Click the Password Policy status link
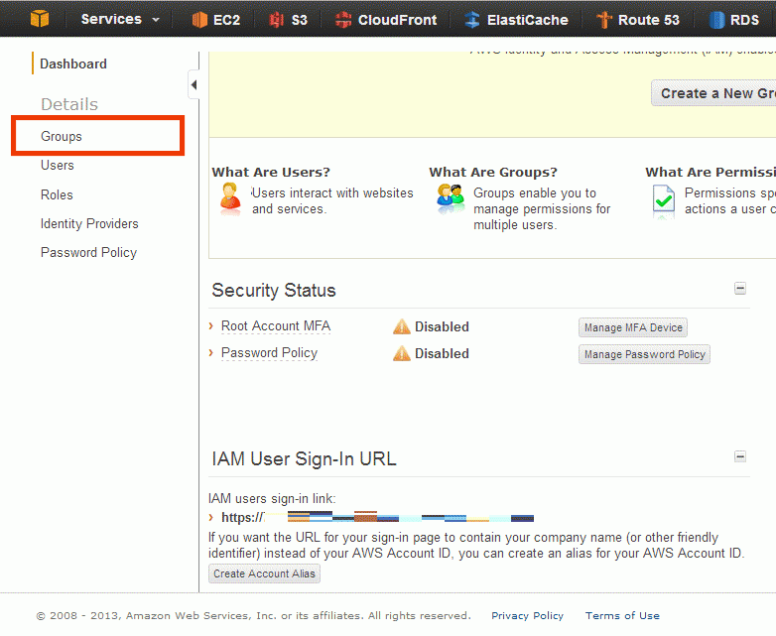776x636 pixels. (x=269, y=353)
